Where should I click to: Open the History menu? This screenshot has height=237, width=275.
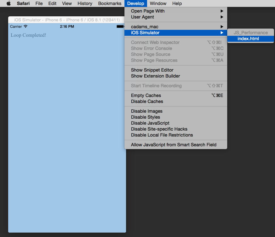[85, 3]
